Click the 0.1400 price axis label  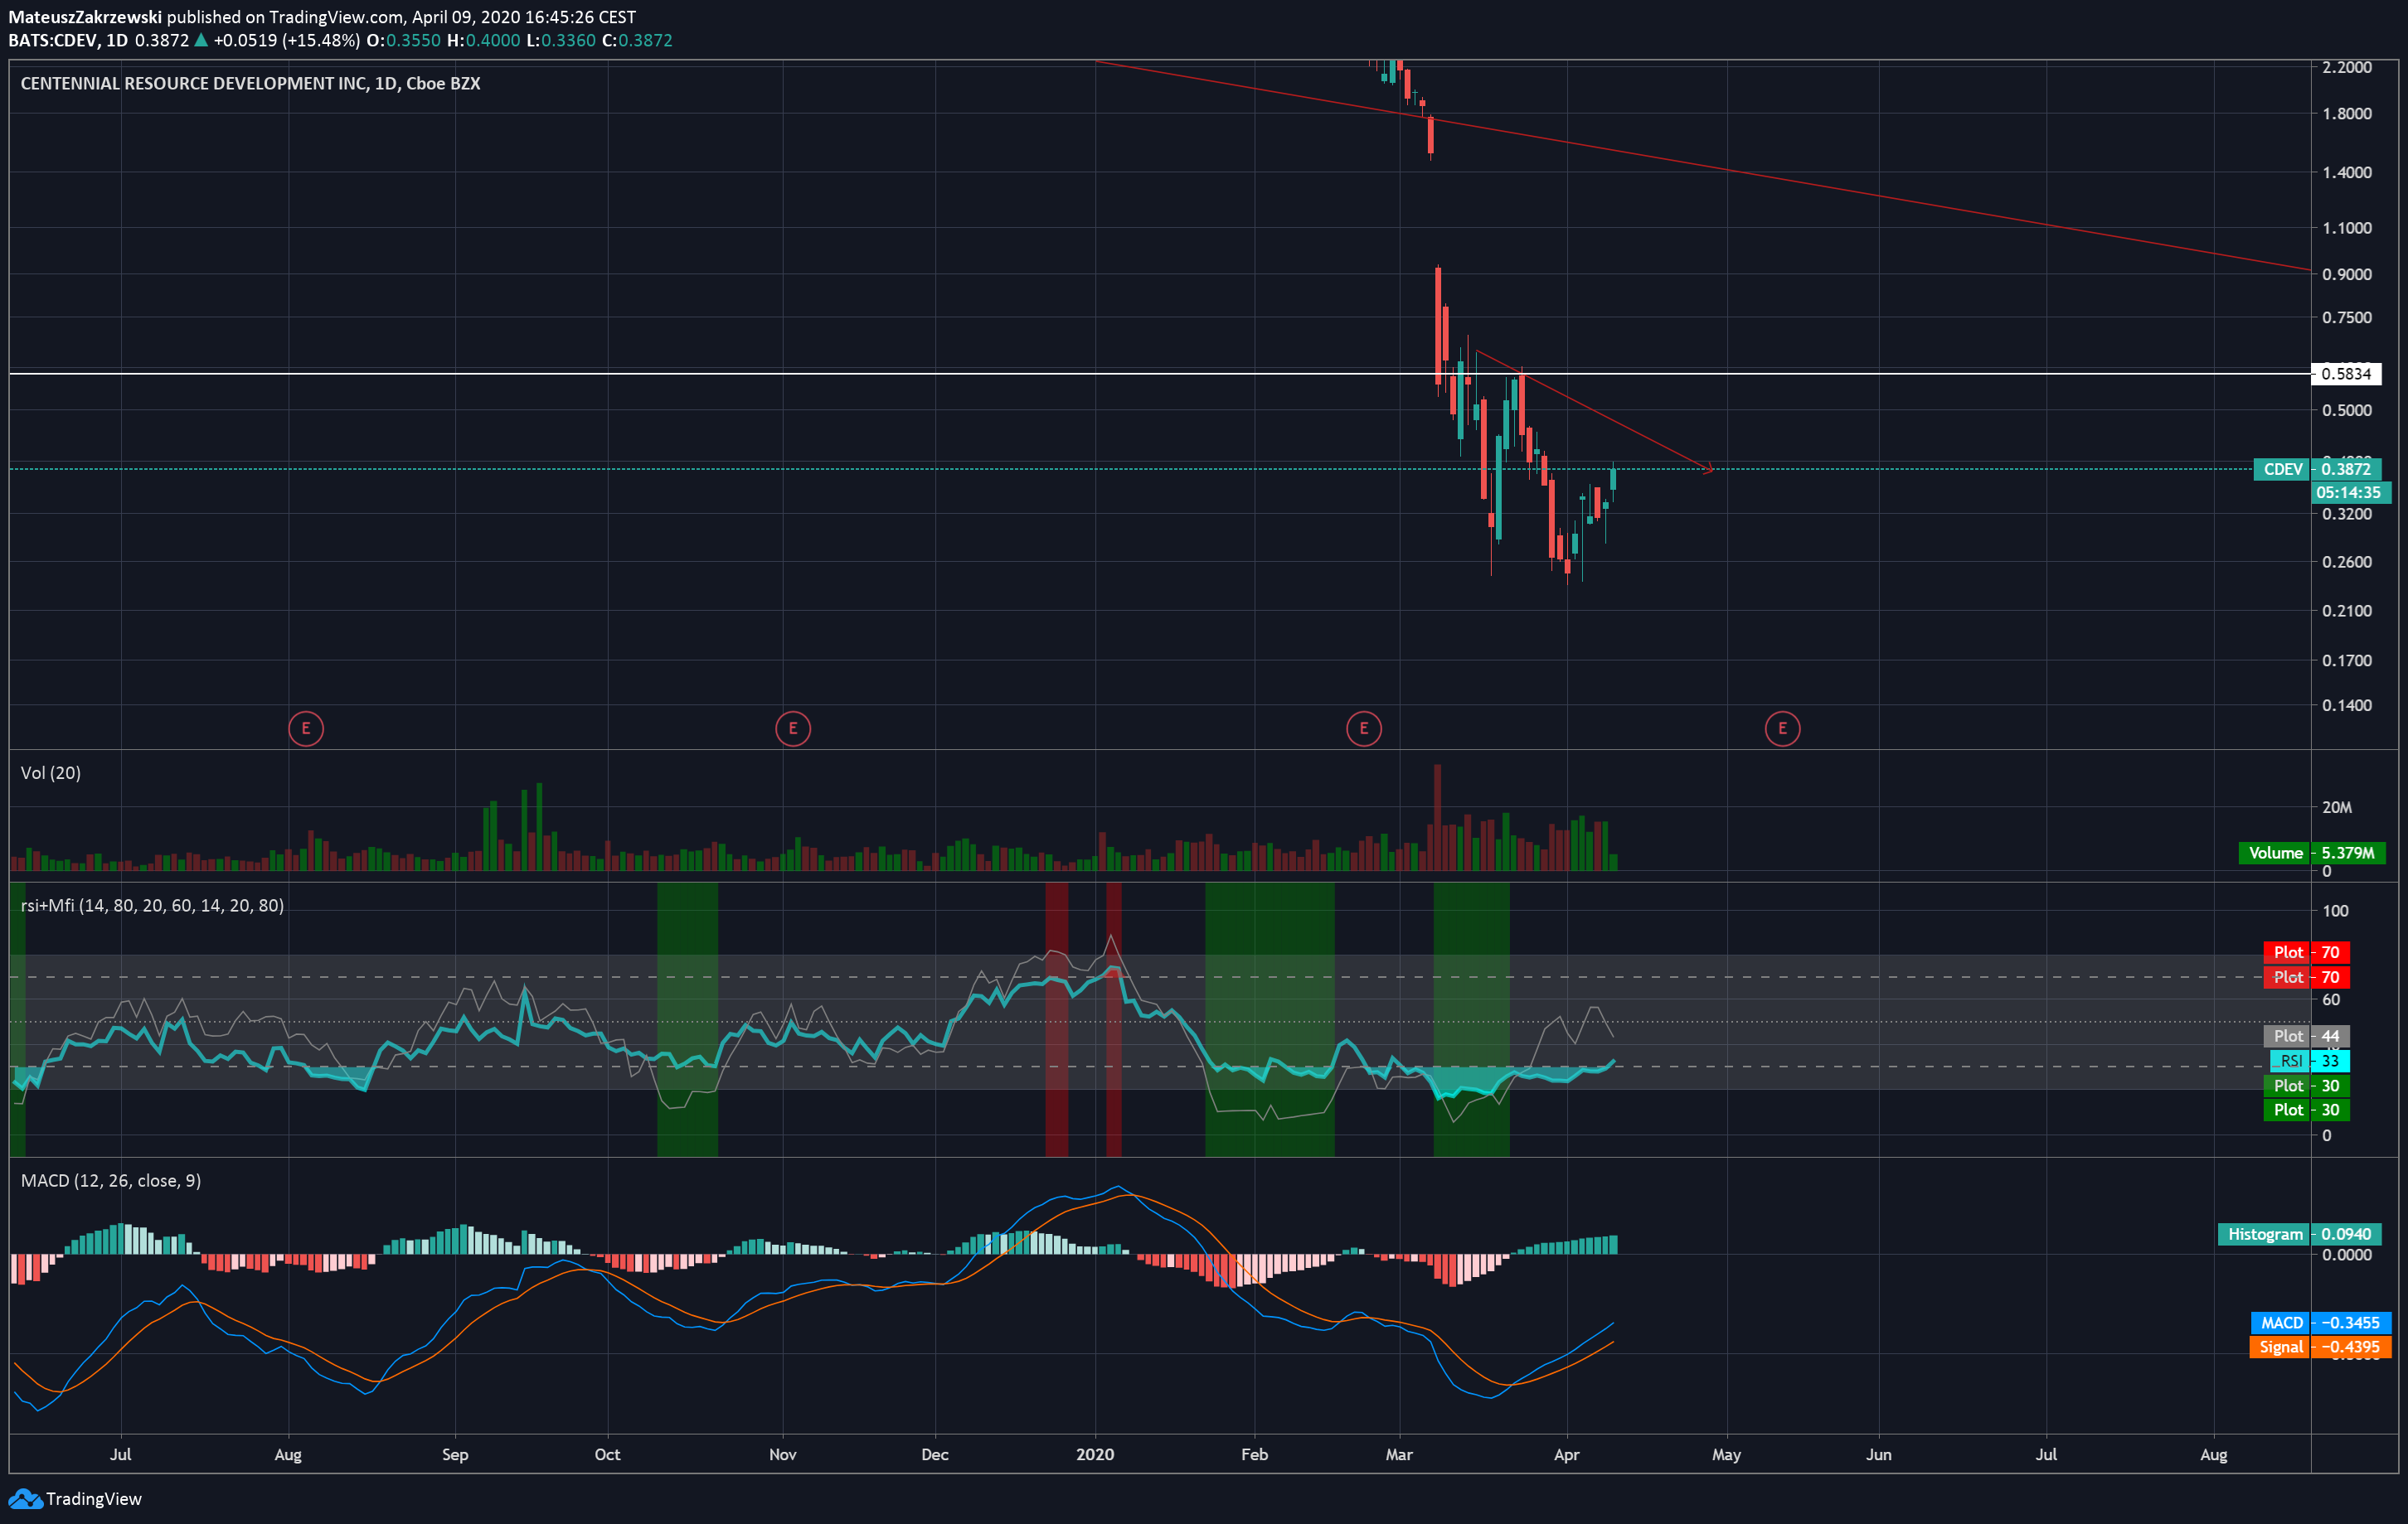pyautogui.click(x=2346, y=705)
